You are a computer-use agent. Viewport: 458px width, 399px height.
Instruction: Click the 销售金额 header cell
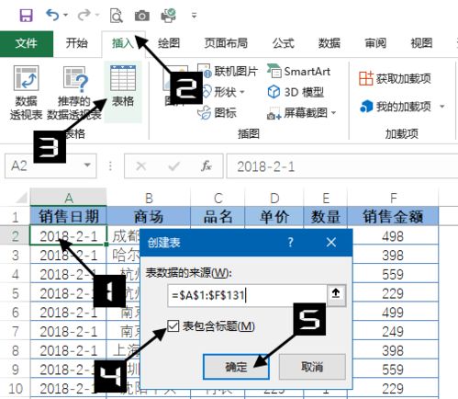point(393,216)
